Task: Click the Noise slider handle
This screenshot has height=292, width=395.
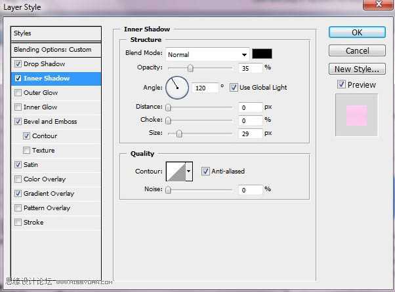Action: tap(168, 190)
